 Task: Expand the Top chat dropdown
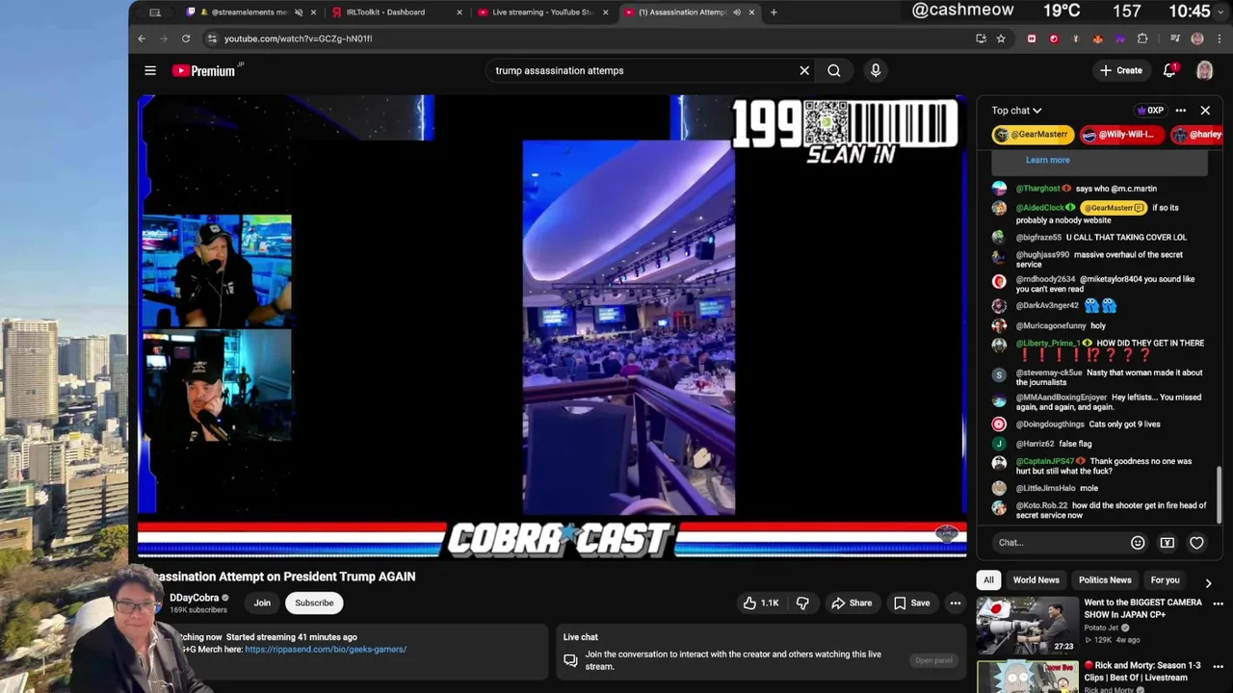(1016, 111)
